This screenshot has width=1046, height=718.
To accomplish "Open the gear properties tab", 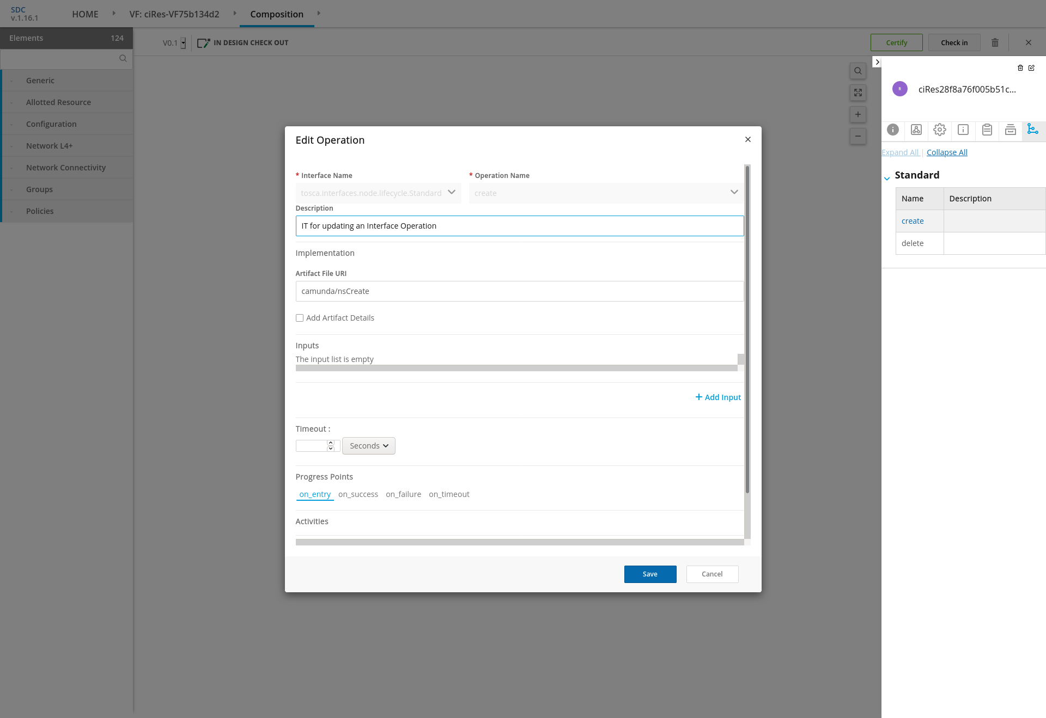I will coord(939,130).
